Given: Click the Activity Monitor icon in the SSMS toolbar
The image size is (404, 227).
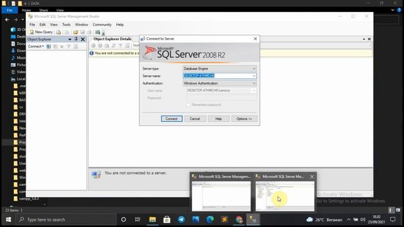Looking at the screenshot, I should click(x=97, y=32).
